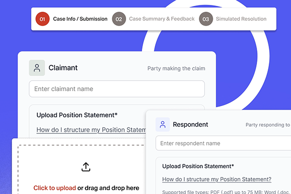Click the 02 step number circle
The height and width of the screenshot is (194, 291).
coord(118,19)
